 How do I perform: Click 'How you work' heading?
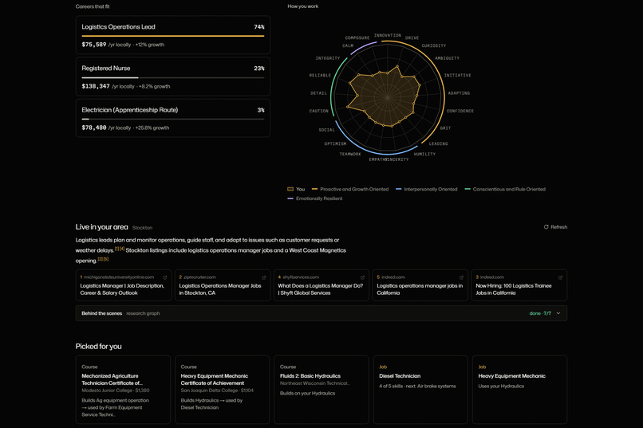[302, 6]
